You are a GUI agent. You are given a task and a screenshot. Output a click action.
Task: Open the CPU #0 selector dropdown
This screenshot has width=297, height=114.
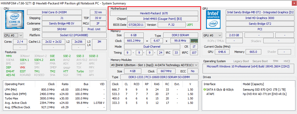click(x=13, y=35)
